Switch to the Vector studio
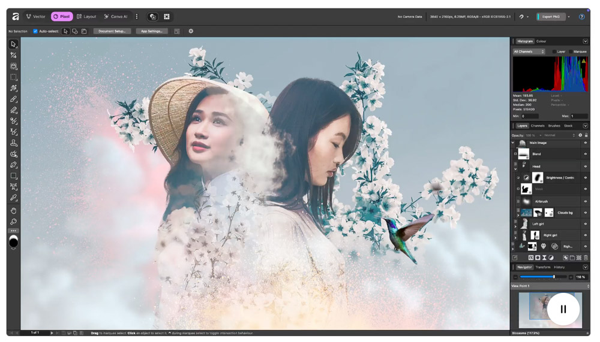The width and height of the screenshot is (600, 342). 36,17
